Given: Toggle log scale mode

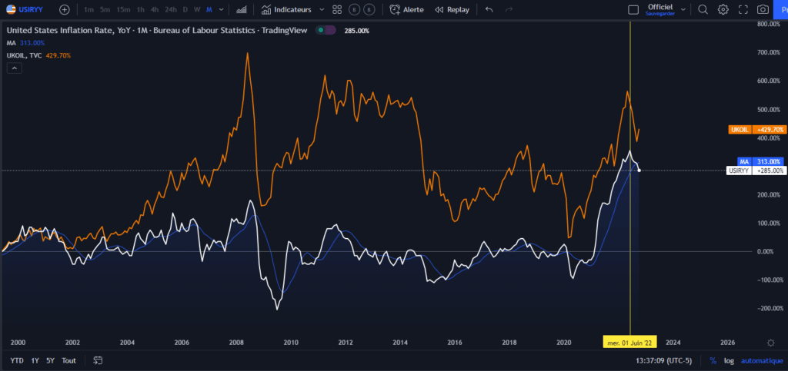Looking at the screenshot, I should tap(729, 360).
